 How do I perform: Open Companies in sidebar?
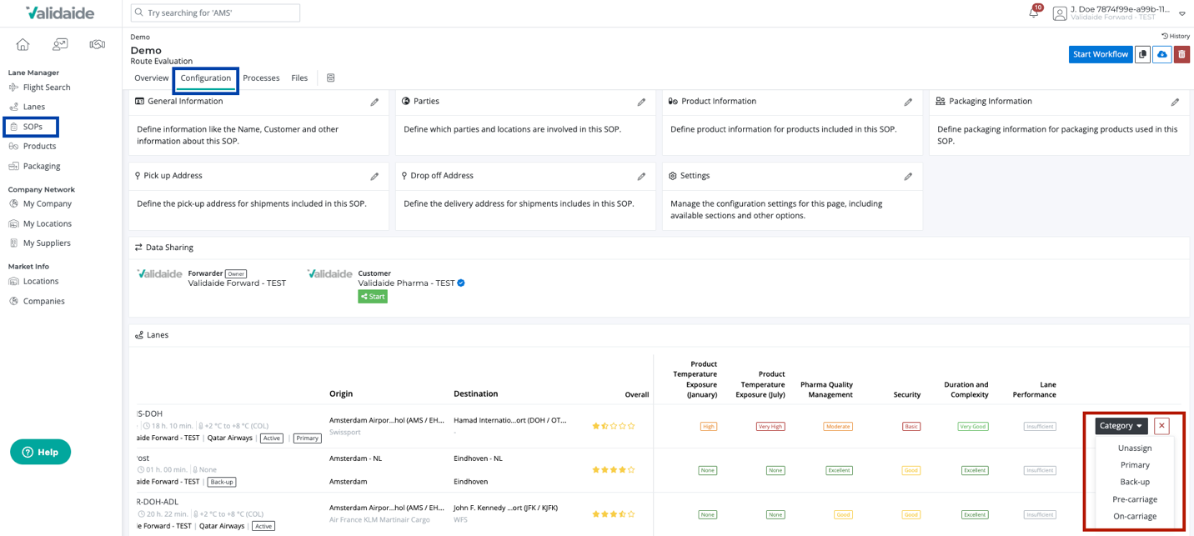pyautogui.click(x=44, y=301)
